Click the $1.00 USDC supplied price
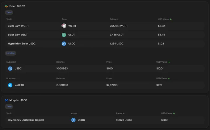210x130 pixels. 109,69
